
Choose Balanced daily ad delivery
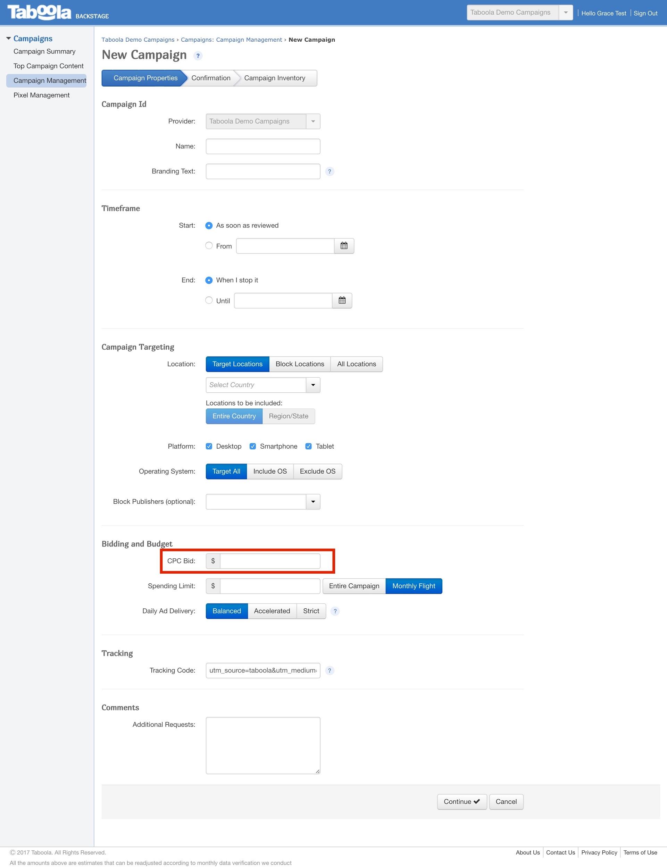[227, 611]
